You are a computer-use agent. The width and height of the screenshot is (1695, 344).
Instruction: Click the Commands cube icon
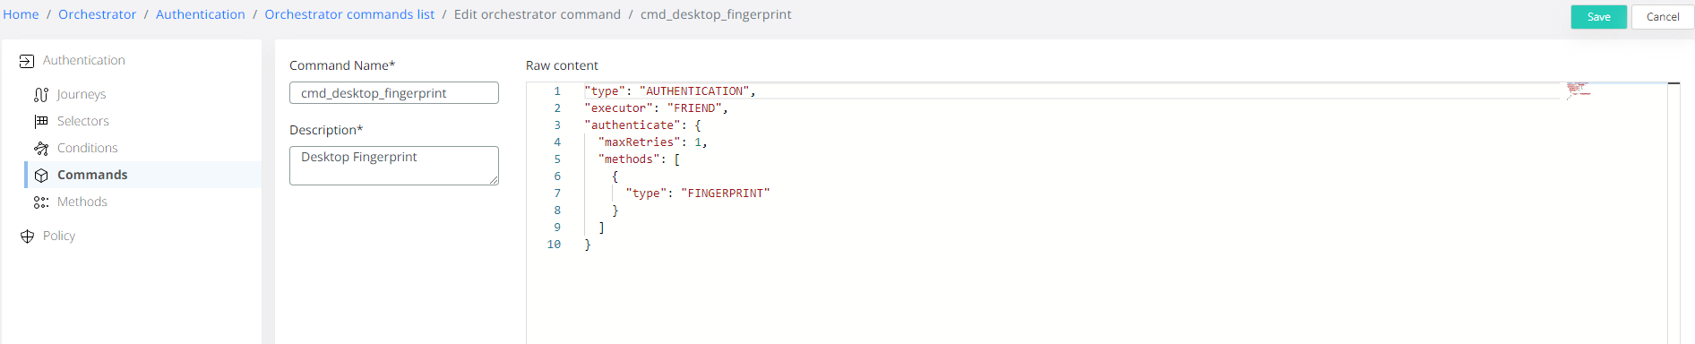(x=41, y=176)
